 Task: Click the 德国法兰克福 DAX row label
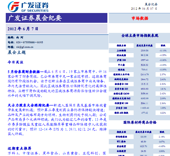(121, 99)
